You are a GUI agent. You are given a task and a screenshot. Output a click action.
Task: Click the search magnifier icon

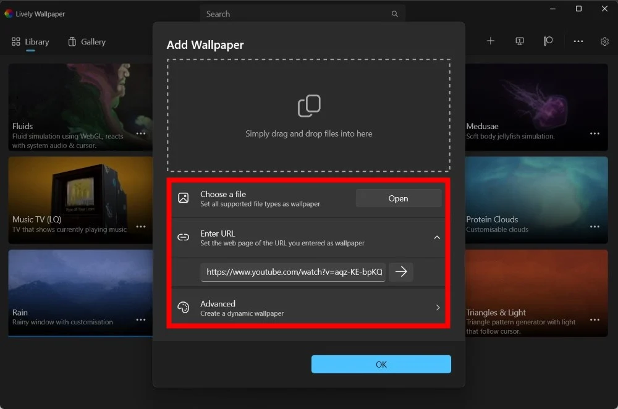(394, 14)
